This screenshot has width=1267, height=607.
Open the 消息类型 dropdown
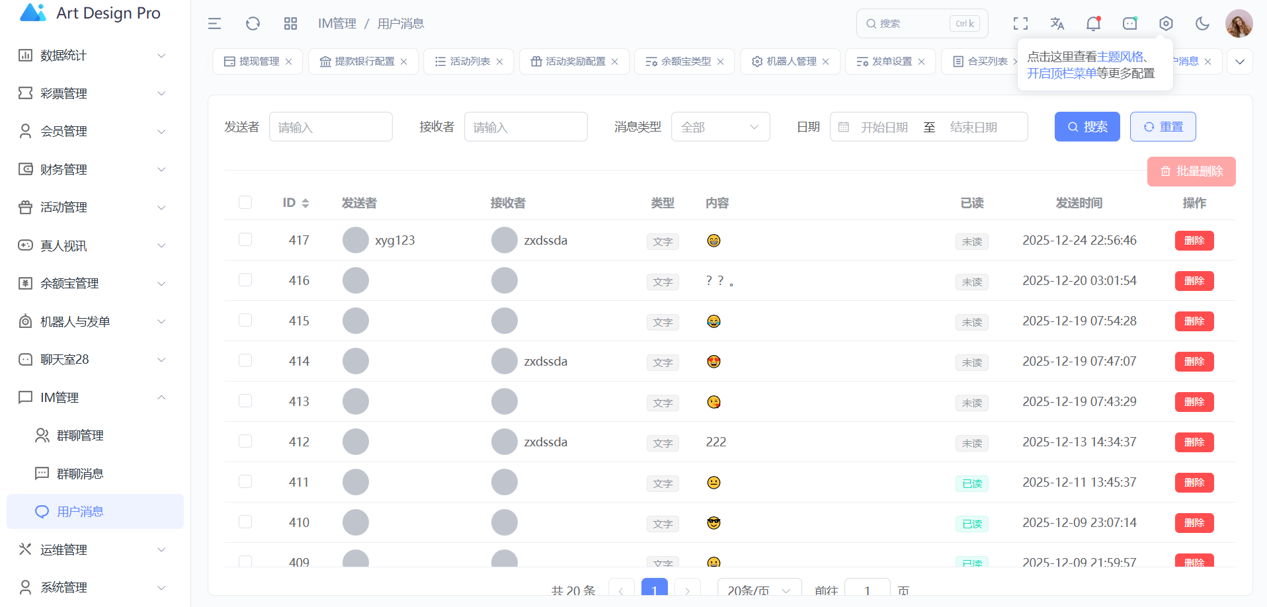[x=720, y=127]
